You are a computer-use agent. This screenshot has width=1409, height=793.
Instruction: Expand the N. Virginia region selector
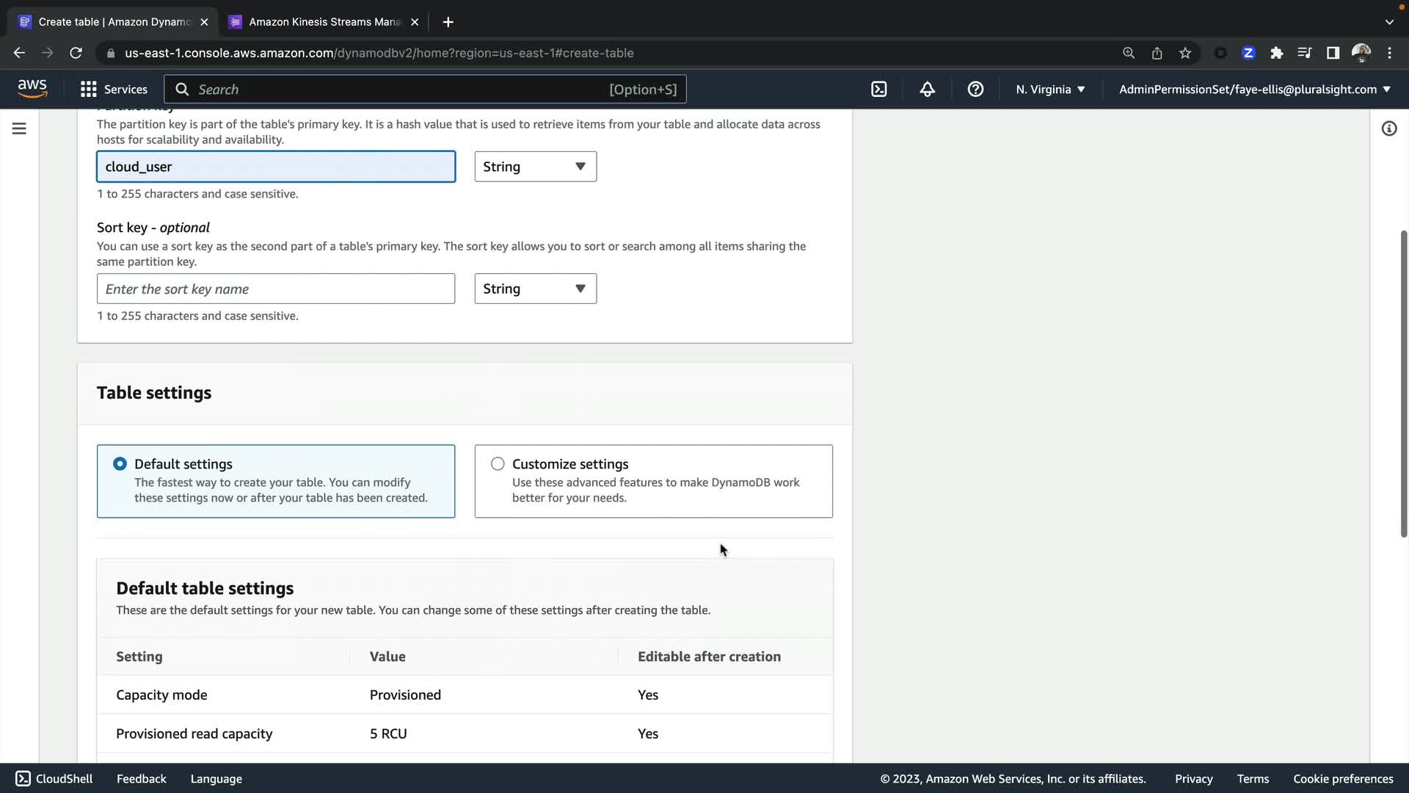(1049, 89)
